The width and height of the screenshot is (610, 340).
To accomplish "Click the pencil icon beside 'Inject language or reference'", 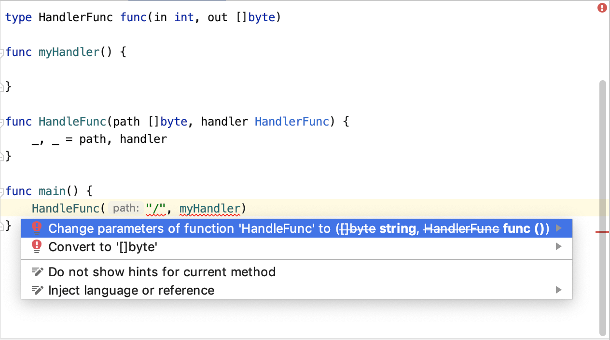I will [37, 290].
